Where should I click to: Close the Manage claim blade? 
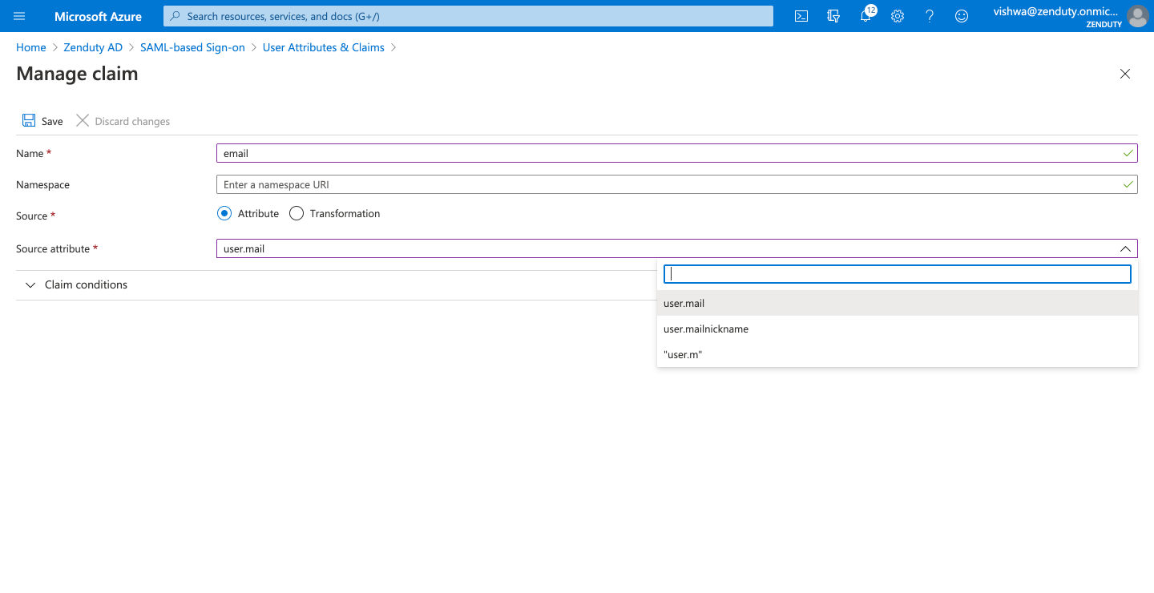coord(1125,74)
